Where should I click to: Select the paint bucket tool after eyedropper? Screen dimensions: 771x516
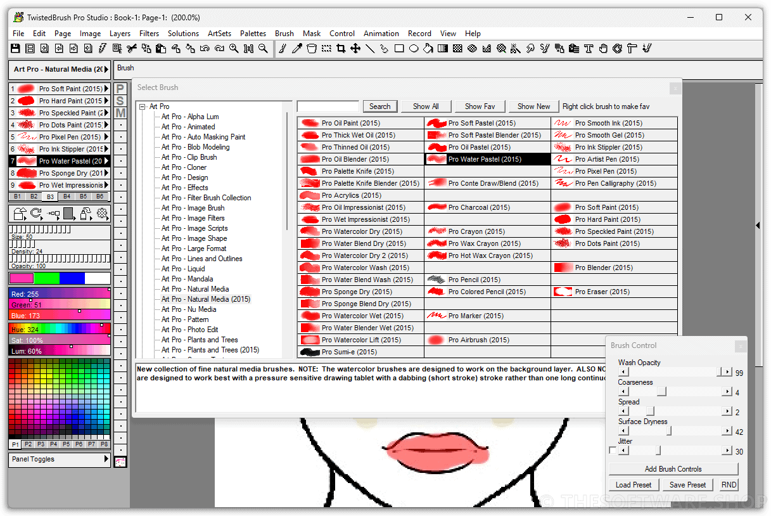tap(311, 48)
